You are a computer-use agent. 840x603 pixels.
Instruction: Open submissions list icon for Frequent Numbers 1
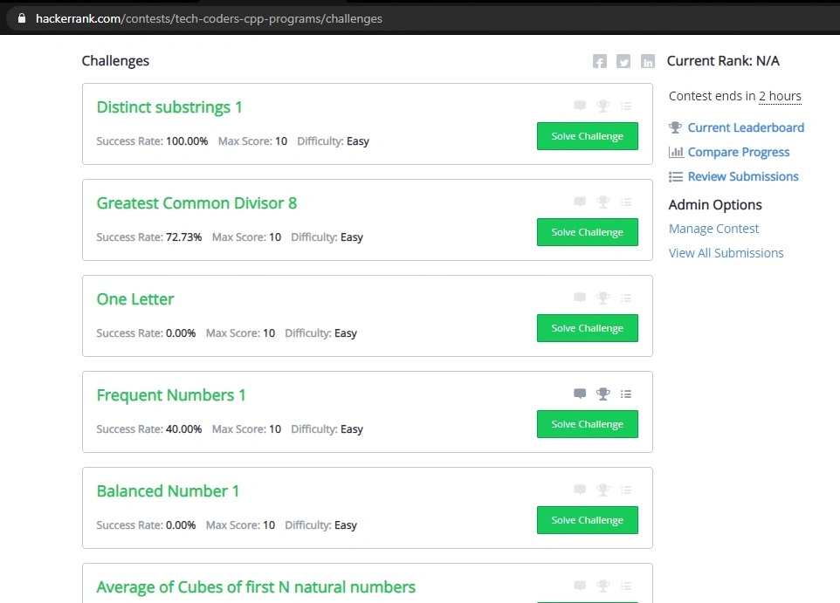(626, 394)
